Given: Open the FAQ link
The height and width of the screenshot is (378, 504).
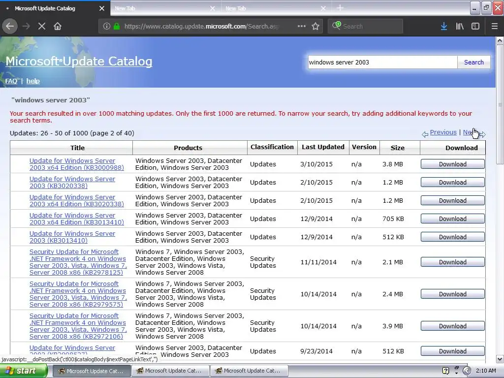Looking at the screenshot, I should click(11, 81).
